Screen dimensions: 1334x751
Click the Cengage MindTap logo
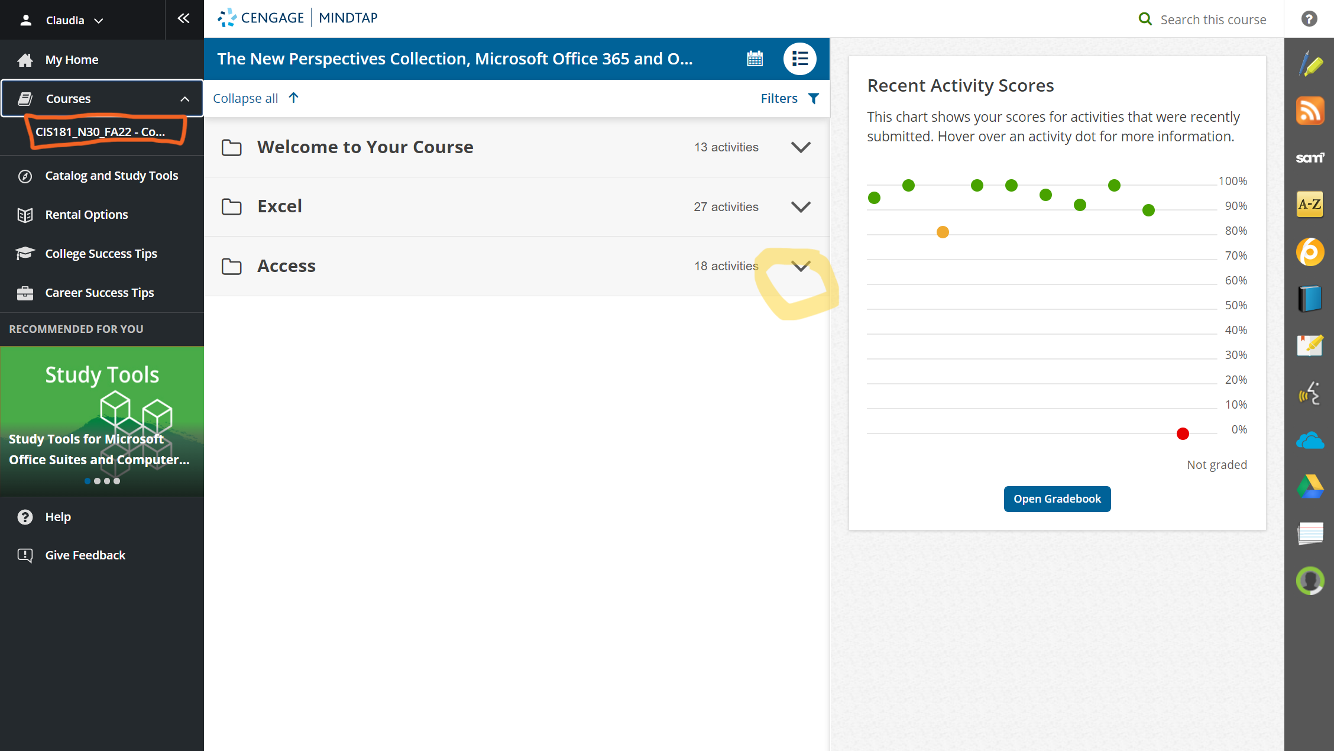(x=297, y=18)
